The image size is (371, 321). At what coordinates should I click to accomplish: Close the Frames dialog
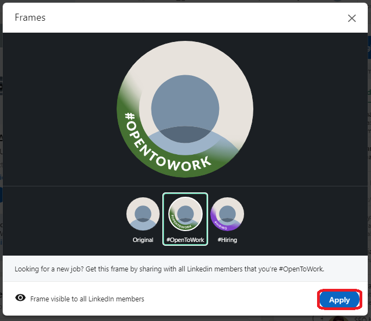pyautogui.click(x=351, y=18)
